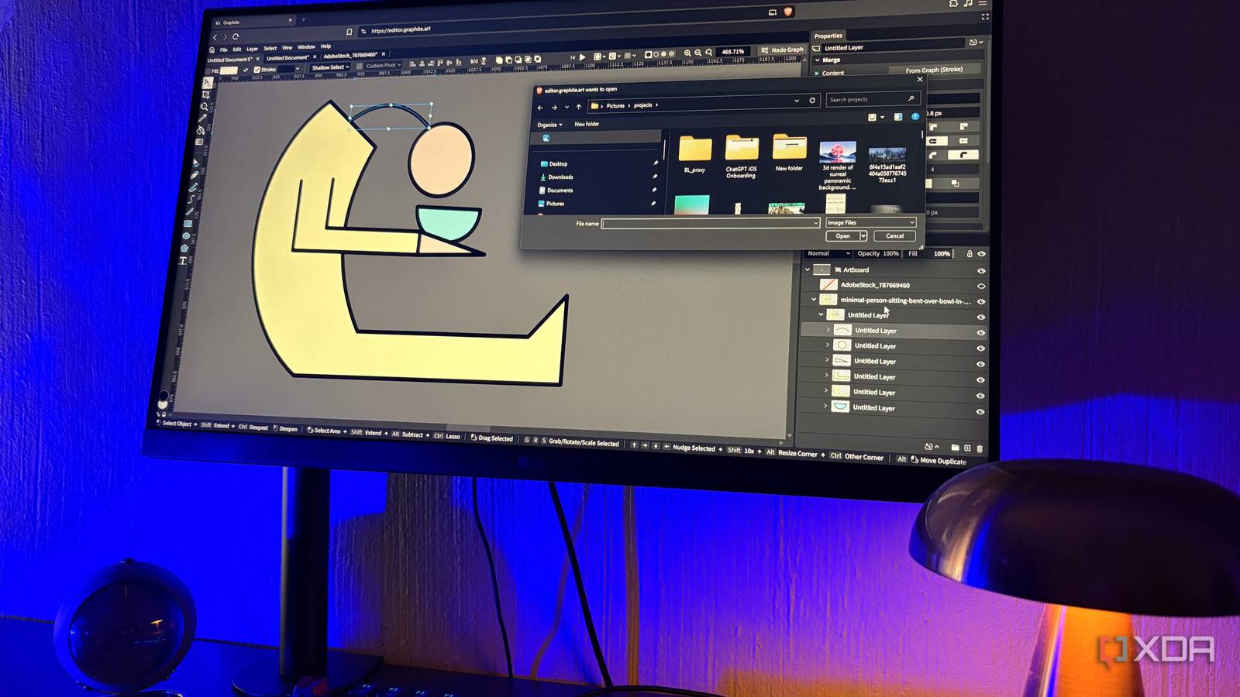Screen dimensions: 1240x697
Task: Open the Window menu
Action: pos(306,47)
